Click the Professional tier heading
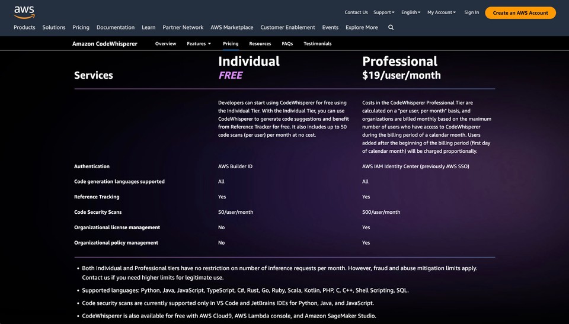 [399, 61]
